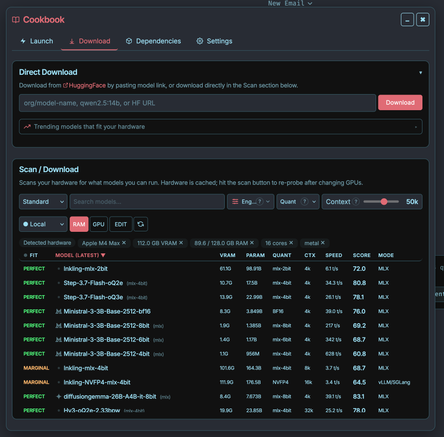Click the EDIT hardware button
The width and height of the screenshot is (444, 437).
(121, 224)
